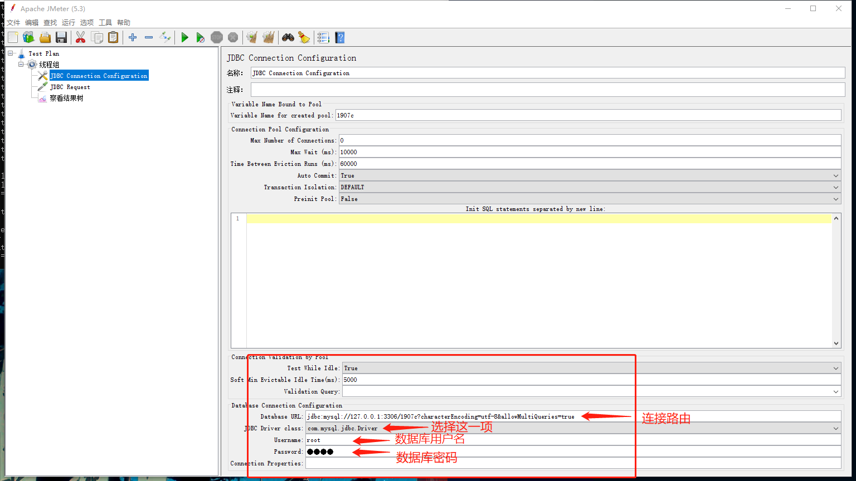Screen dimensions: 856x481
Task: Click the Shutdown X icon
Action: (233, 37)
